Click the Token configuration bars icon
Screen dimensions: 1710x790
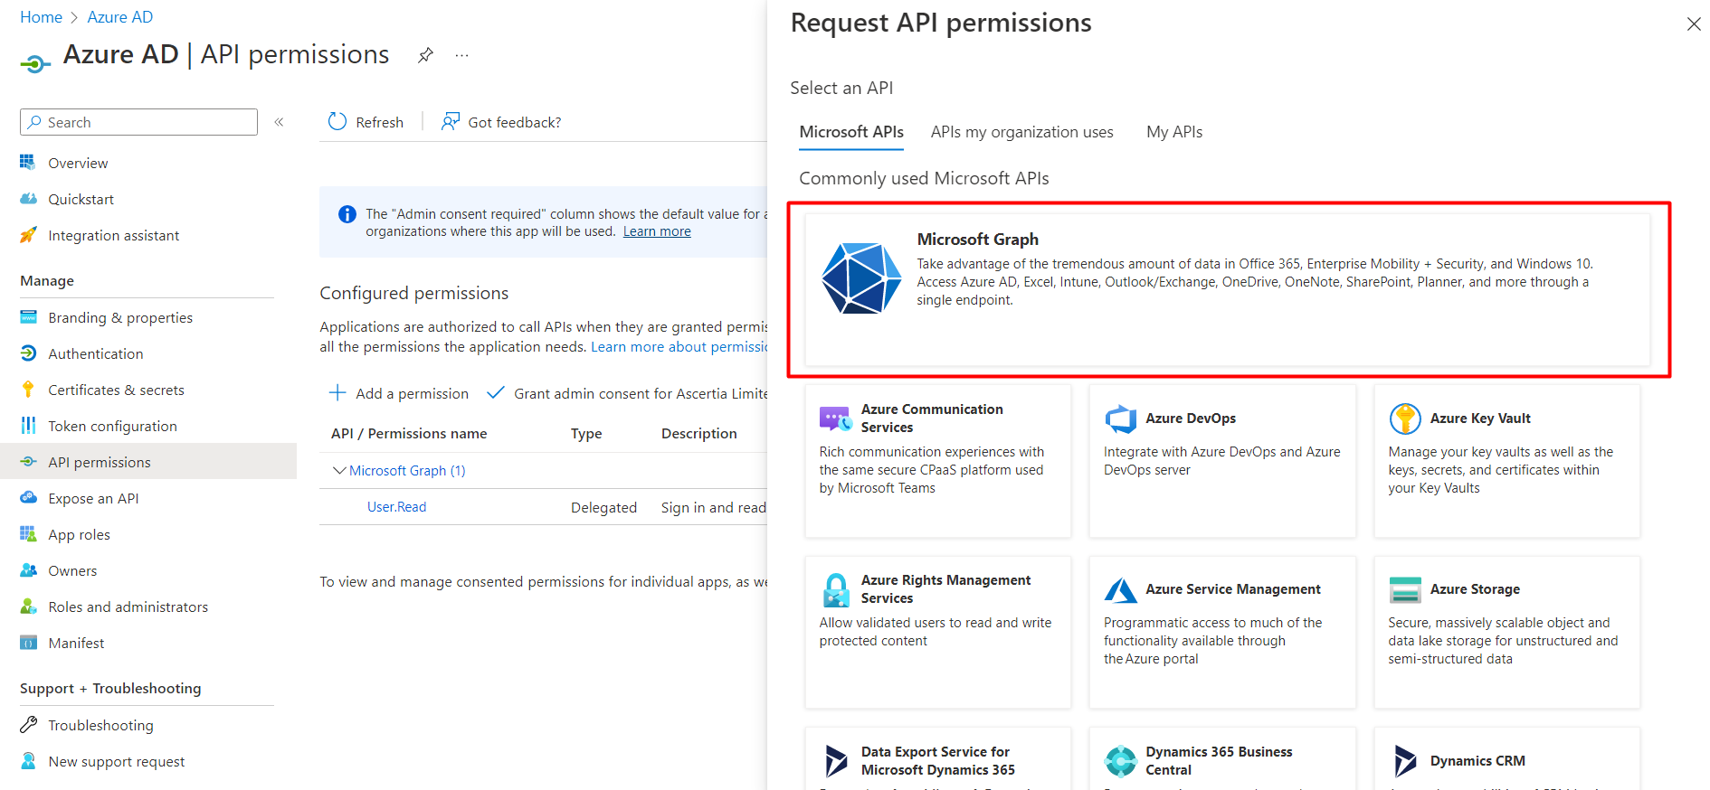(28, 426)
